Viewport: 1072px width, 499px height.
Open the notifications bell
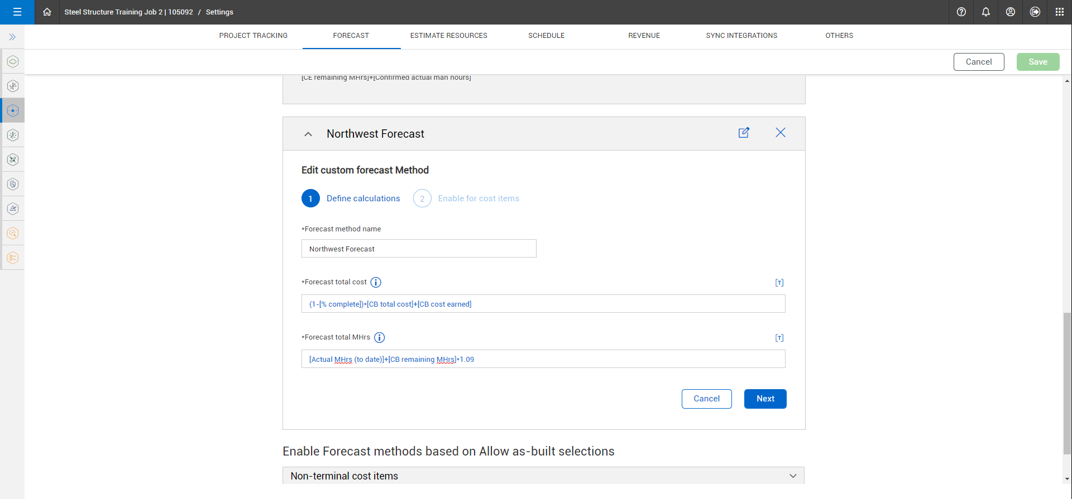point(985,12)
